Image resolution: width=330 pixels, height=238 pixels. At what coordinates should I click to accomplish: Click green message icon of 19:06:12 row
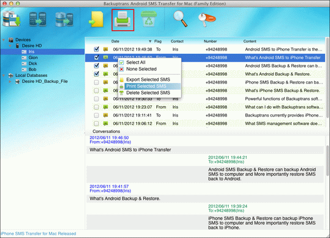coord(106,124)
